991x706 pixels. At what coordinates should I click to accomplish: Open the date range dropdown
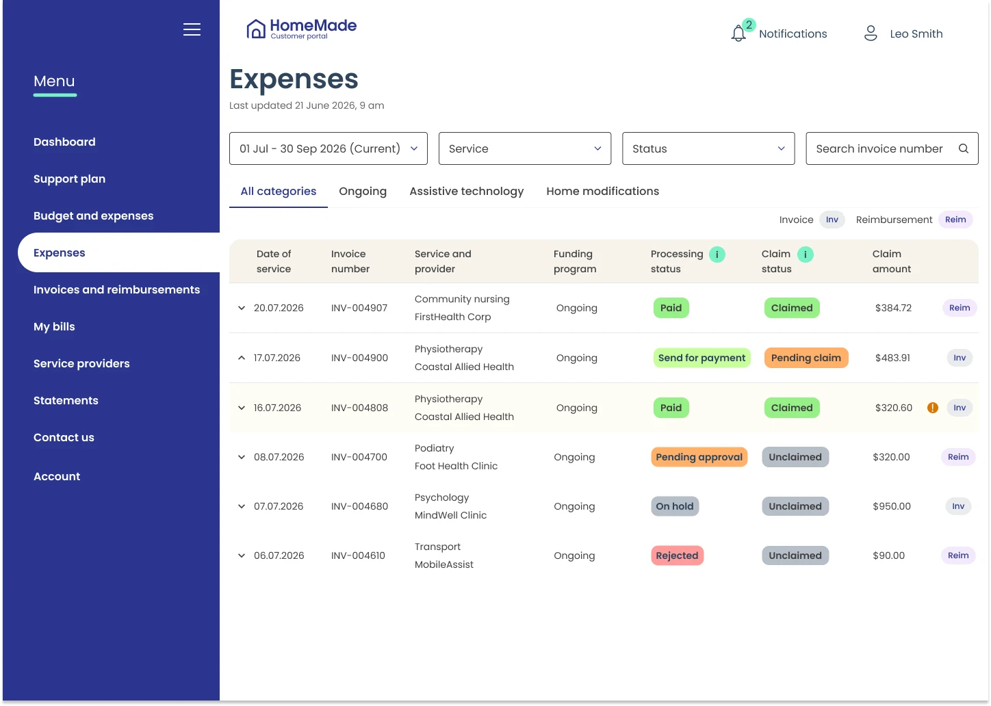329,148
